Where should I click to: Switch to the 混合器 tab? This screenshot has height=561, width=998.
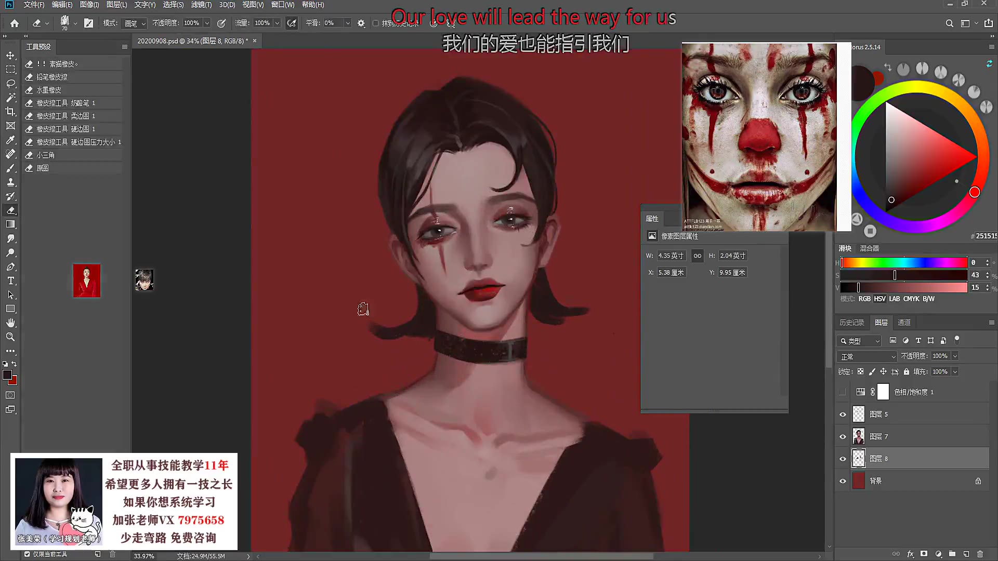(x=869, y=248)
